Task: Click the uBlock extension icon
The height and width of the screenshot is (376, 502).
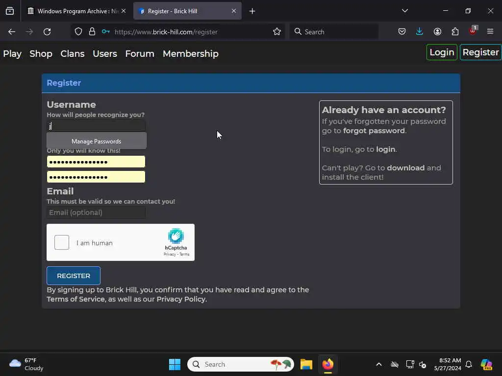Action: pyautogui.click(x=473, y=31)
